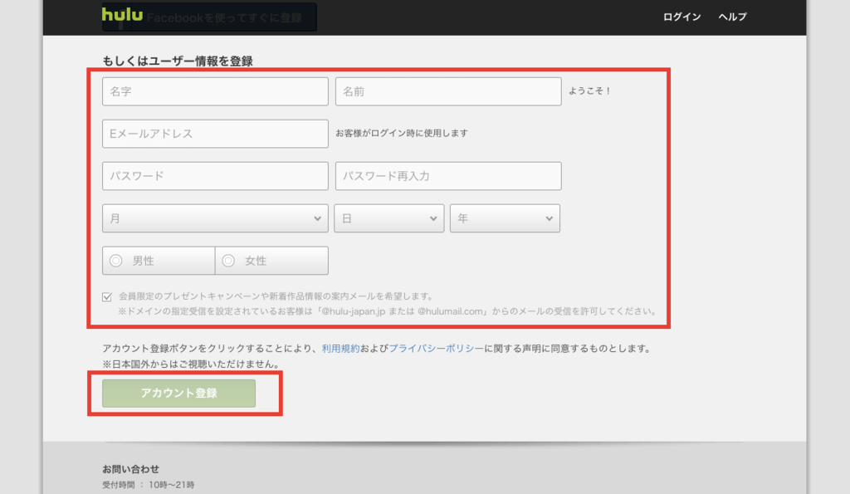Click the ※ドメインの指定受信 notice text
Image resolution: width=850 pixels, height=494 pixels.
coord(388,311)
